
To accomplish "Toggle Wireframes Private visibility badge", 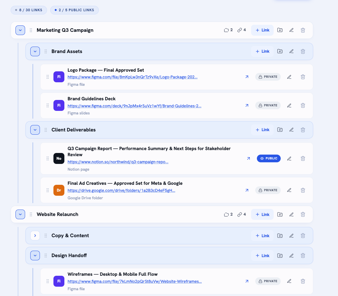I will point(268,281).
